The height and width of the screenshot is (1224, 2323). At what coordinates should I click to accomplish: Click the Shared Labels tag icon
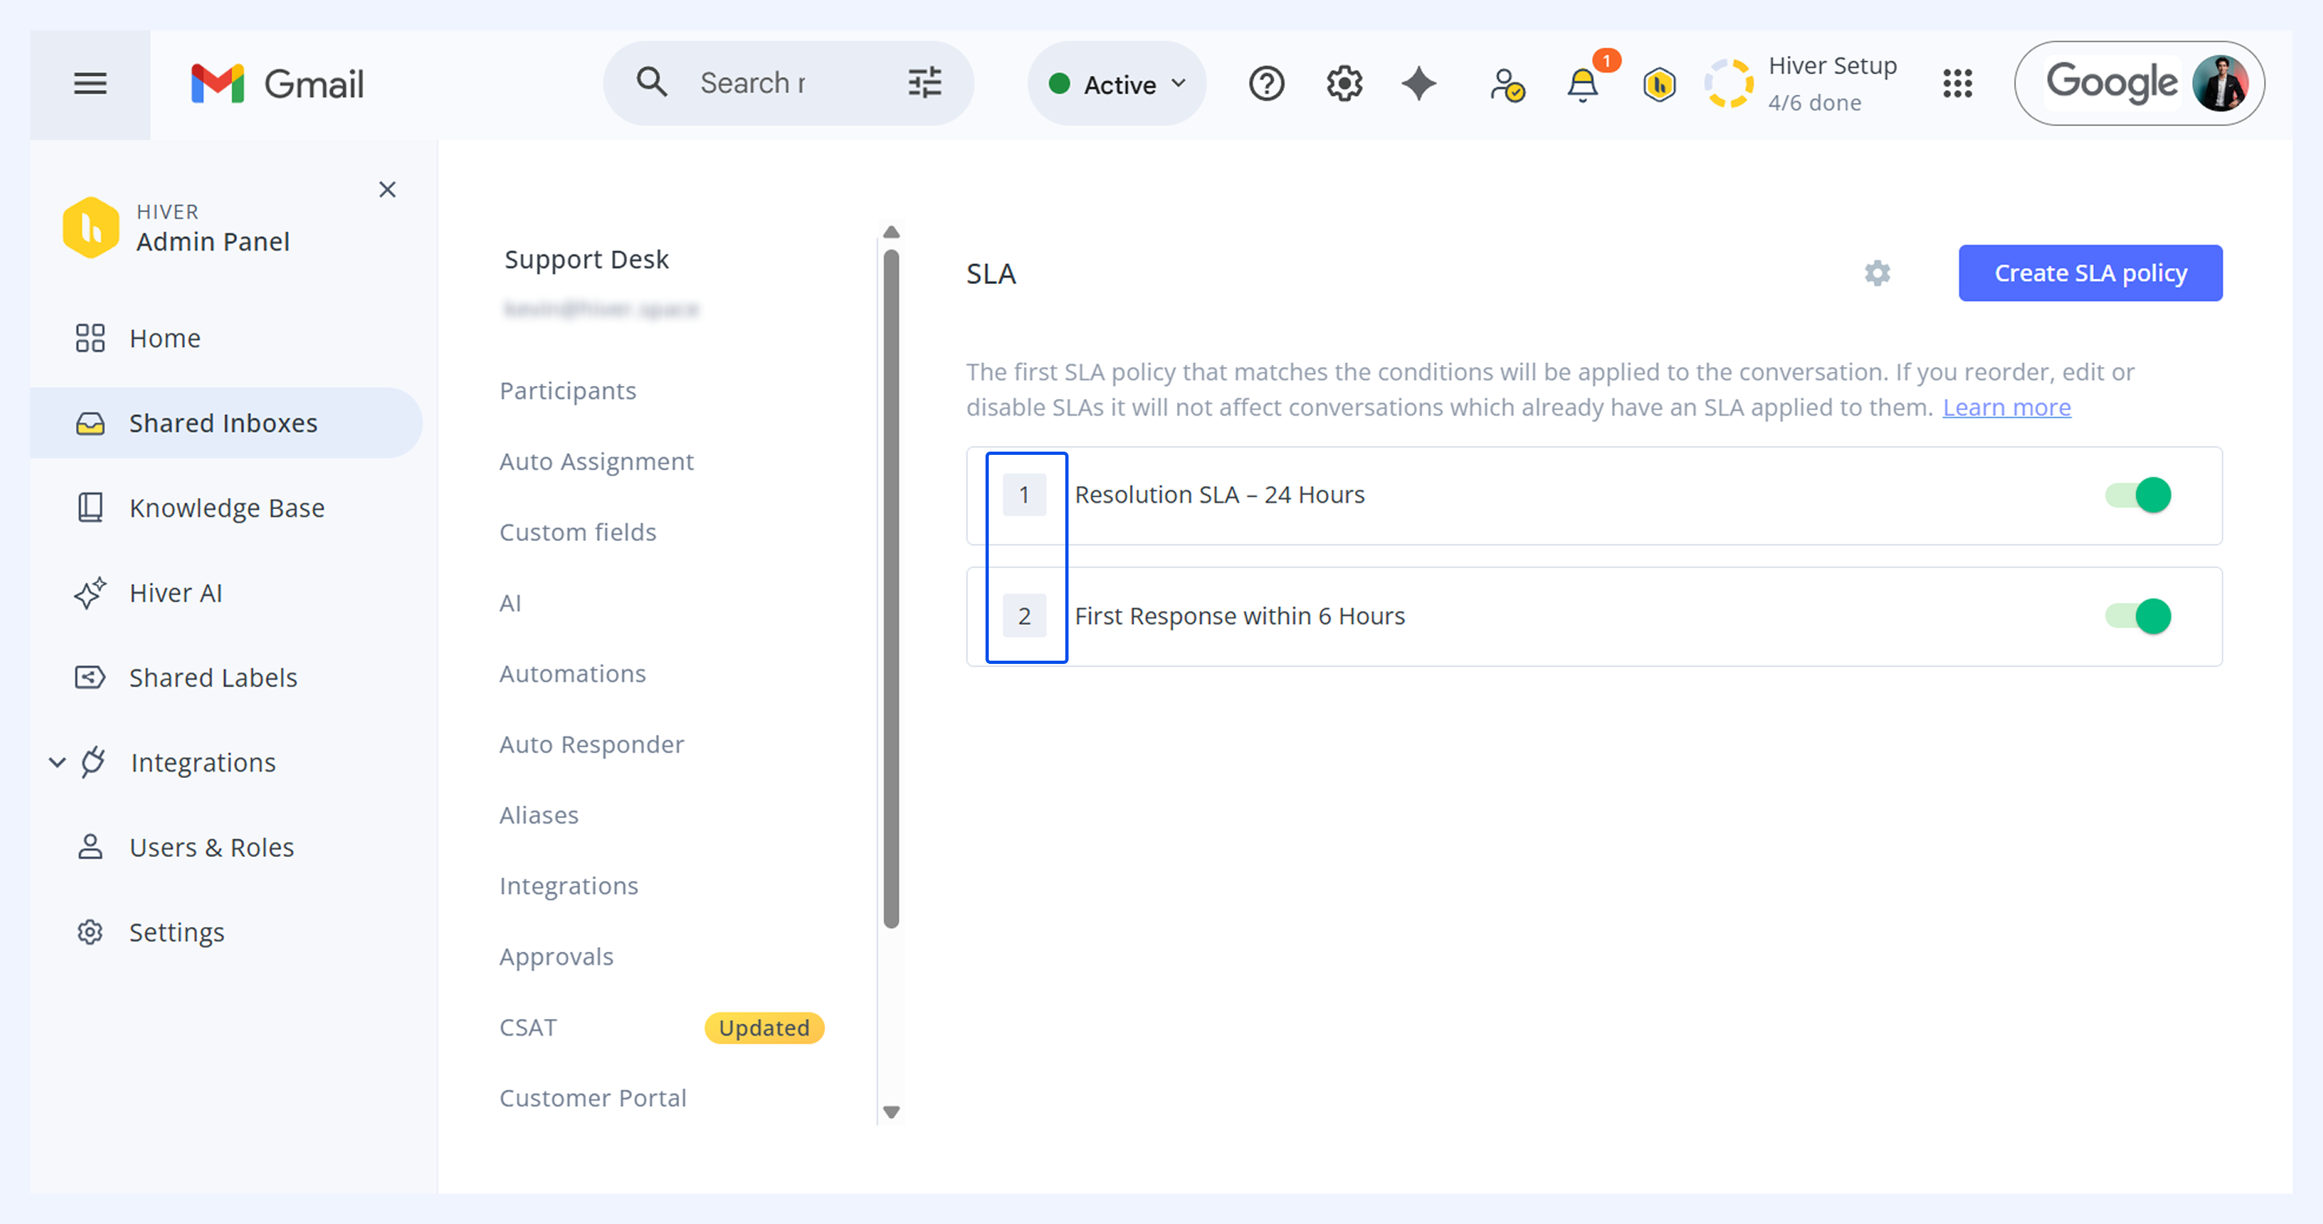tap(90, 677)
